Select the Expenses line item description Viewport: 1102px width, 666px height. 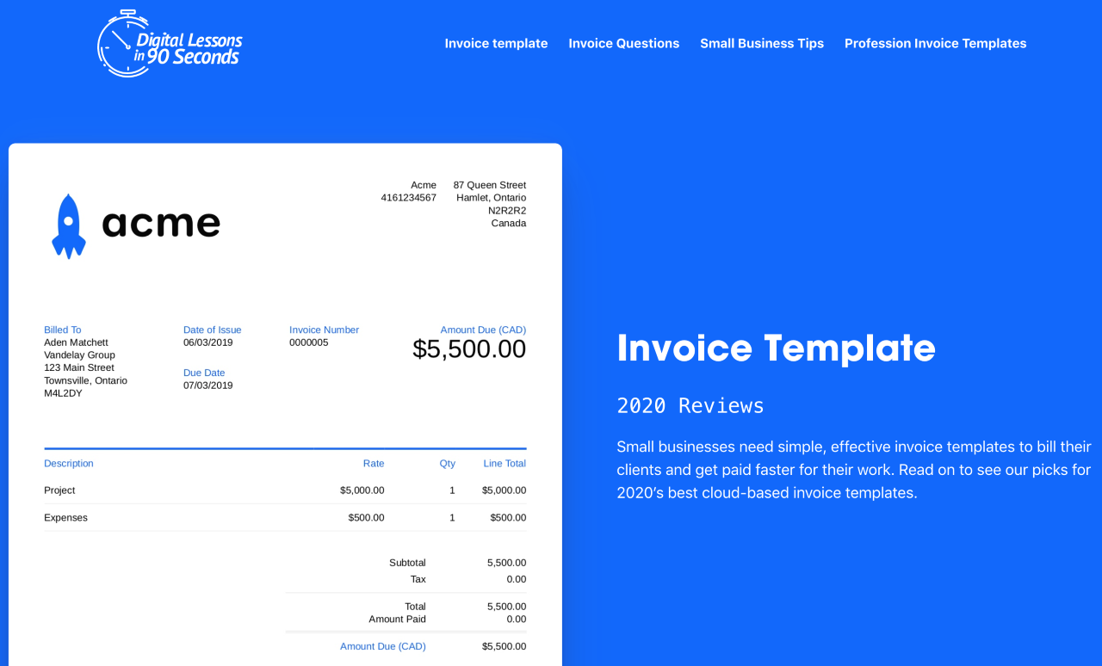click(66, 518)
